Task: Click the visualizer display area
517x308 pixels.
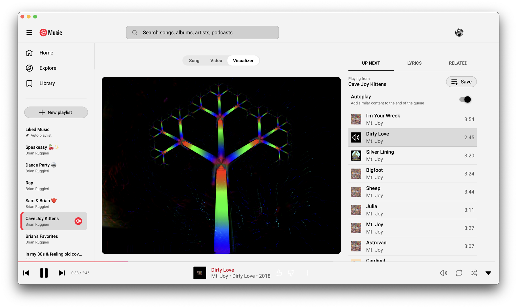Action: [221, 165]
